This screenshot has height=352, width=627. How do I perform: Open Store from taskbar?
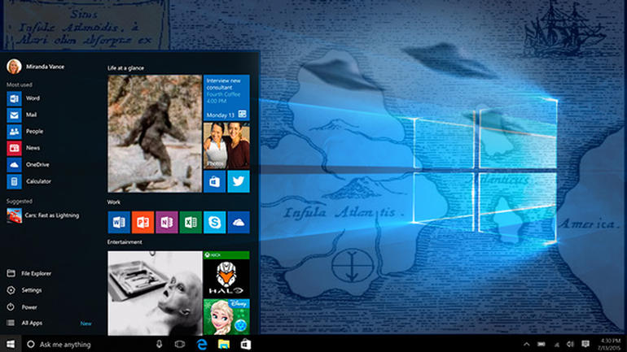246,344
